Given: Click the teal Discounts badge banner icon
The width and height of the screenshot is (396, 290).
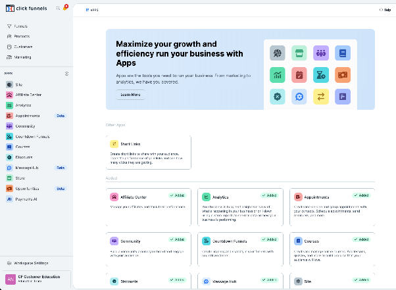Looking at the screenshot, I should tap(278, 97).
